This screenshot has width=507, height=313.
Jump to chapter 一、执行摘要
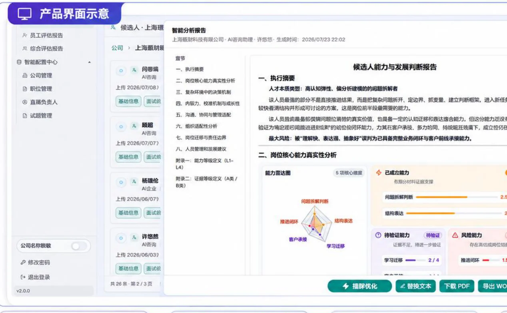point(190,69)
